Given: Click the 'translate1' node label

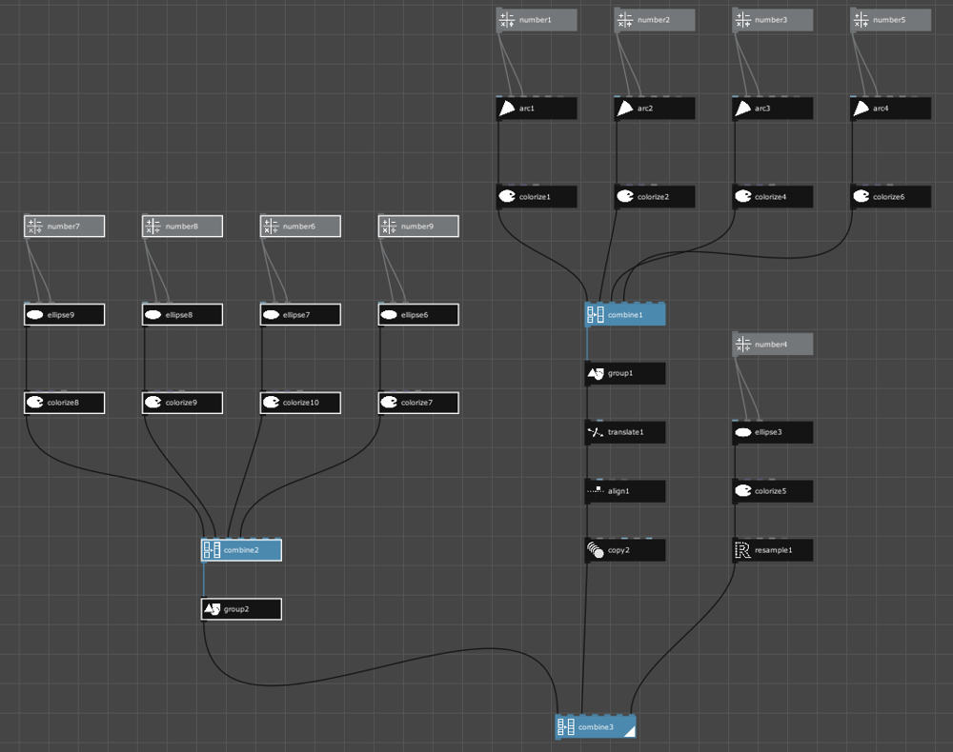Looking at the screenshot, I should point(626,432).
